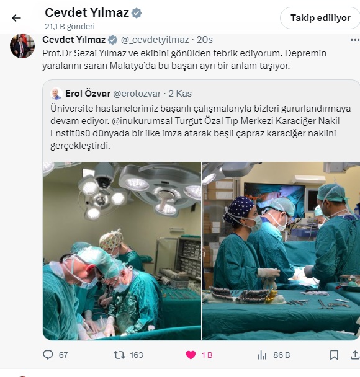
Task: Go back using the arrow icon
Action: click(16, 18)
